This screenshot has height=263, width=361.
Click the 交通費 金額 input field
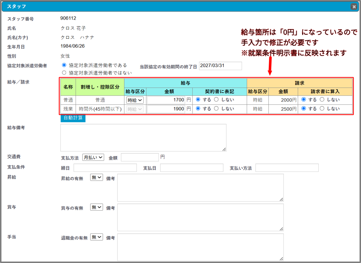[x=140, y=158]
